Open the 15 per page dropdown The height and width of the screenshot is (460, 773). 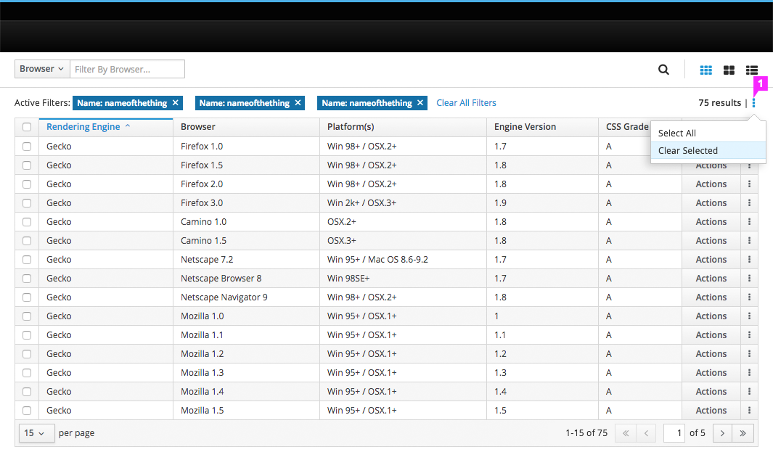tap(34, 433)
